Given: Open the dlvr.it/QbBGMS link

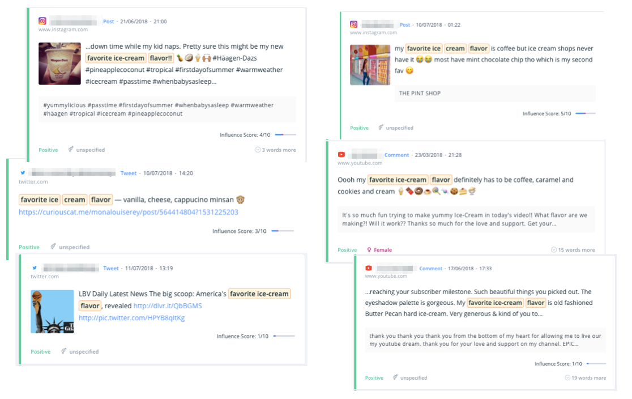Looking at the screenshot, I should (168, 306).
